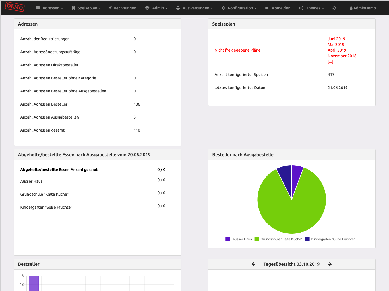Click the 'Tagesübersicht 03.10.2019' heading
The image size is (389, 291).
tap(291, 264)
